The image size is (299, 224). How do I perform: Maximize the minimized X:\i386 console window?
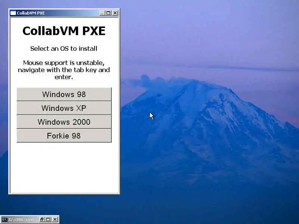(x=48, y=220)
